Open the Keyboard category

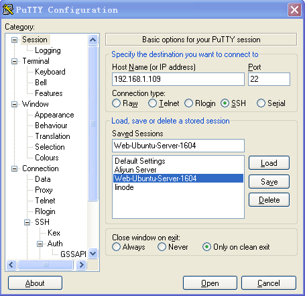pyautogui.click(x=50, y=72)
